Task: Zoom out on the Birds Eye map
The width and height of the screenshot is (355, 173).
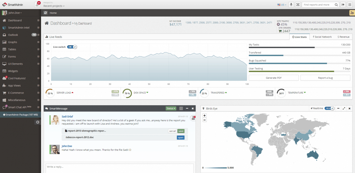Action: coord(204,120)
